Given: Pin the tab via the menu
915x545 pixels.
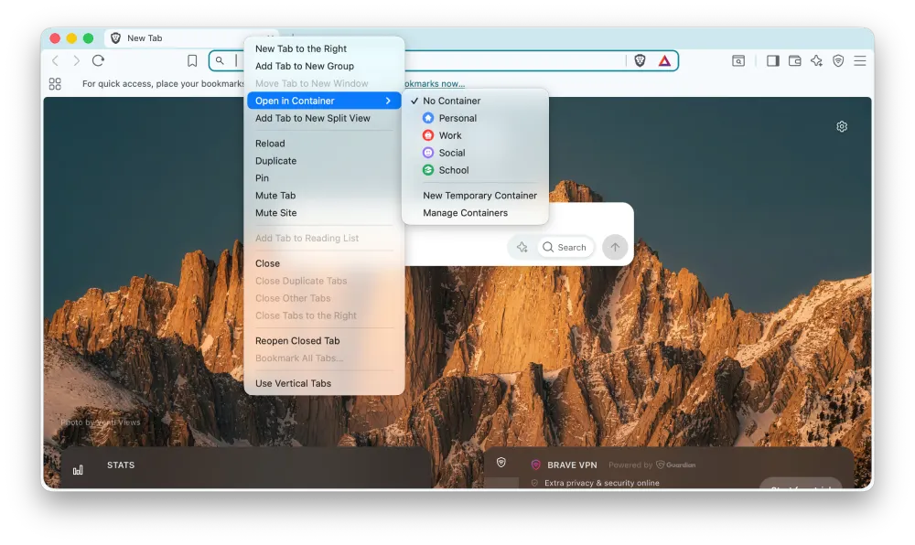Looking at the screenshot, I should pyautogui.click(x=324, y=178).
